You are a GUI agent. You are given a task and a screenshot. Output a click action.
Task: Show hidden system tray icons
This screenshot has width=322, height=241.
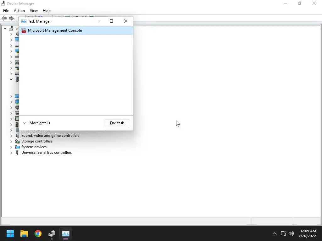point(275,233)
